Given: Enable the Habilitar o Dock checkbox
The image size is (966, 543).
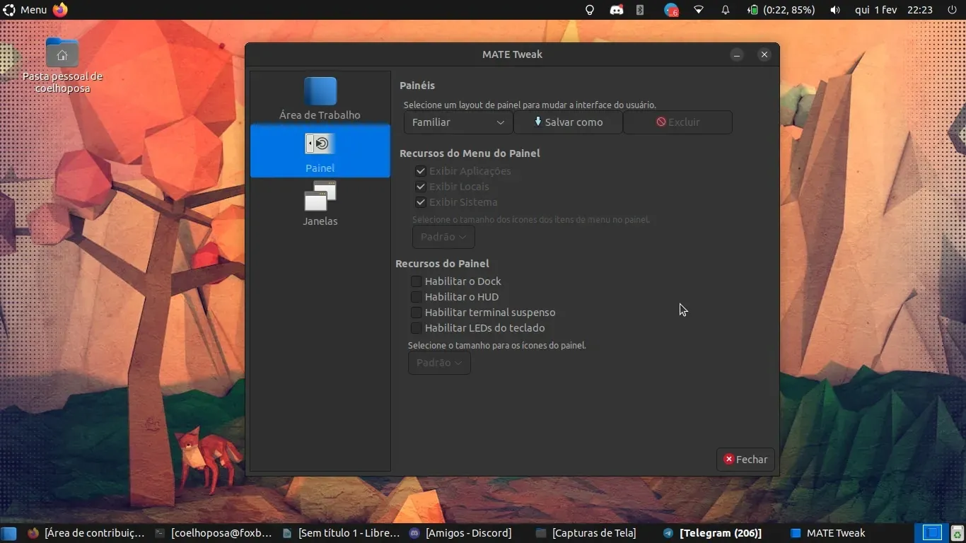Looking at the screenshot, I should 417,281.
